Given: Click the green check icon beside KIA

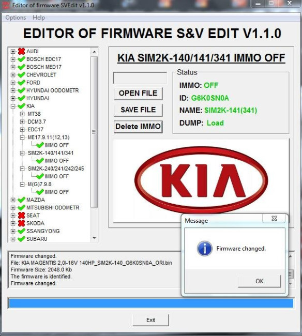Looking at the screenshot, I should click(x=21, y=106).
